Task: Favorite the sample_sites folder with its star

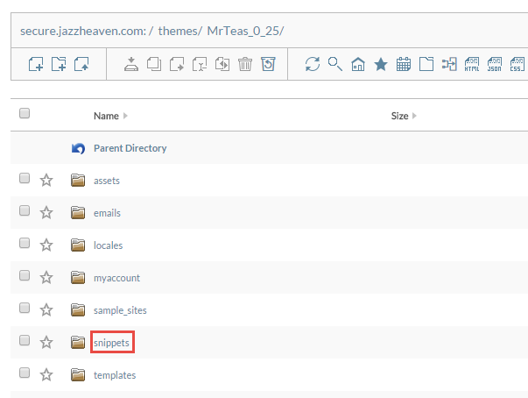Action: [46, 309]
